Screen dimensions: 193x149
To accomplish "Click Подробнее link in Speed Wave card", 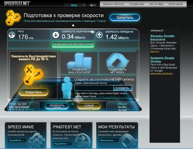I will coord(17,140).
